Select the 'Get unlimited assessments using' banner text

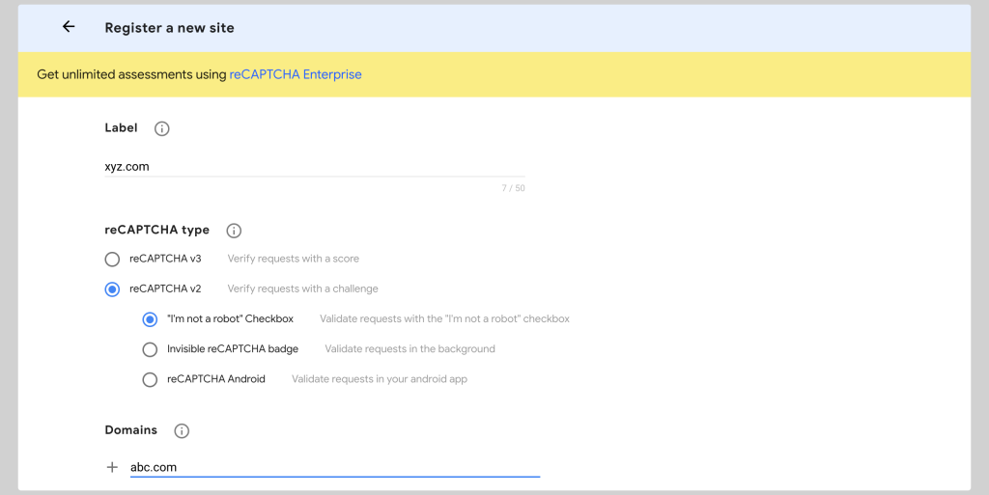pyautogui.click(x=131, y=74)
